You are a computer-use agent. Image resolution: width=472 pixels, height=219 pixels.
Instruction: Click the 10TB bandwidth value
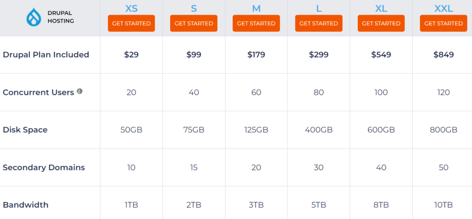coord(443,205)
